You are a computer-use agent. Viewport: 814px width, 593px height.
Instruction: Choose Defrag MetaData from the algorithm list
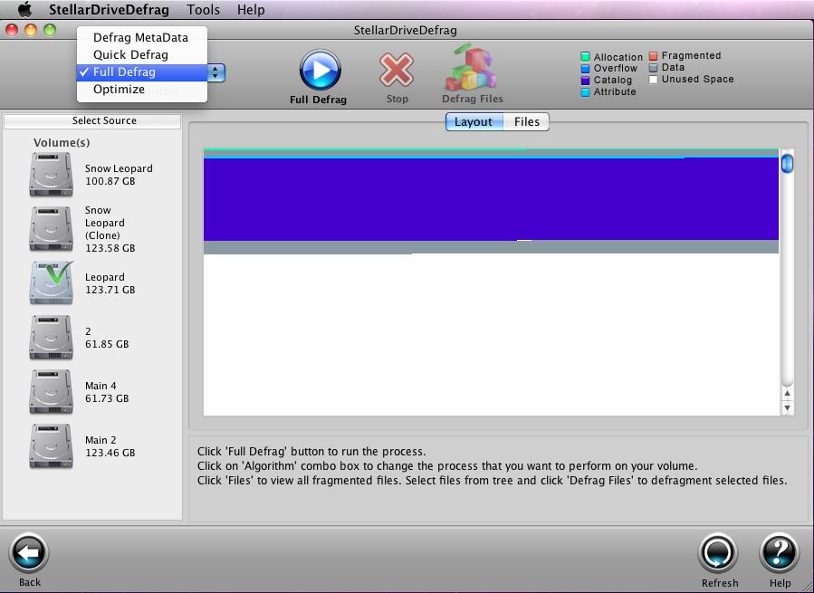[142, 37]
